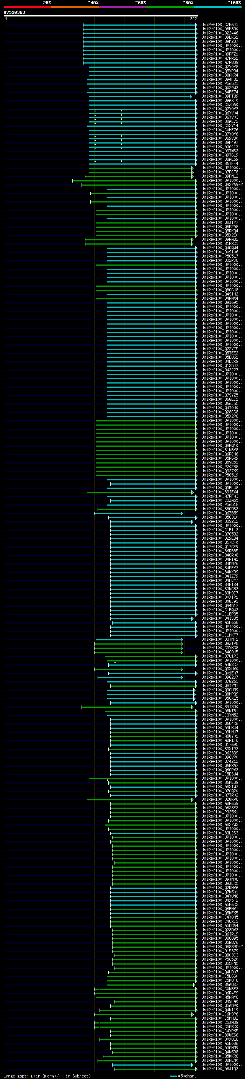Click hit label UniRef100_Q6ZB59
245x1079 pixels.
point(220,513)
